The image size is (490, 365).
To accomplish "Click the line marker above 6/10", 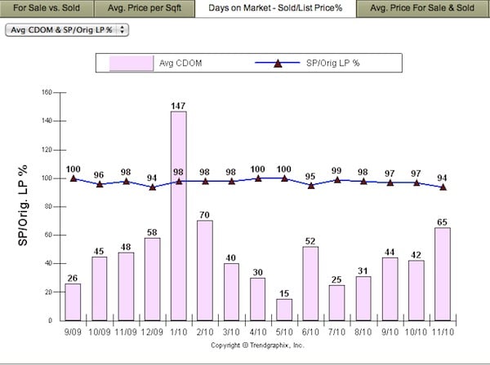I will (x=310, y=185).
